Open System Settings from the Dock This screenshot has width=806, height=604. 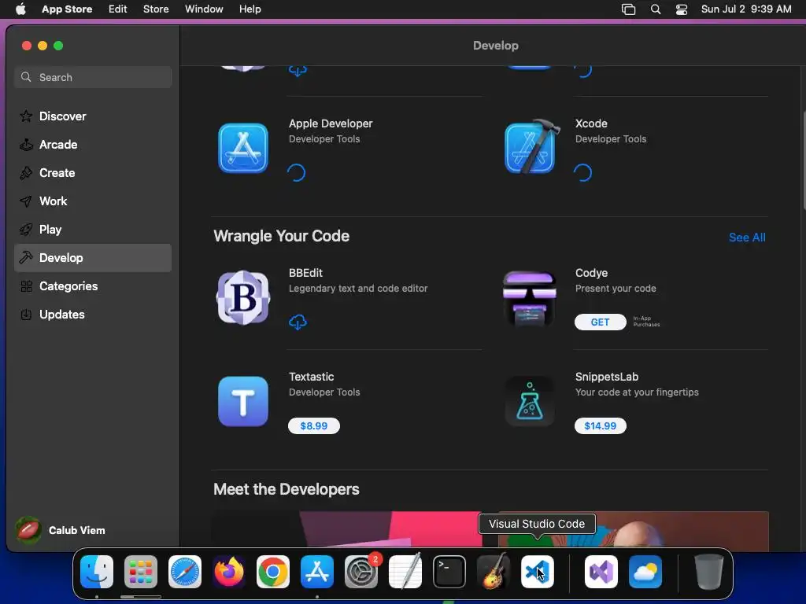360,572
